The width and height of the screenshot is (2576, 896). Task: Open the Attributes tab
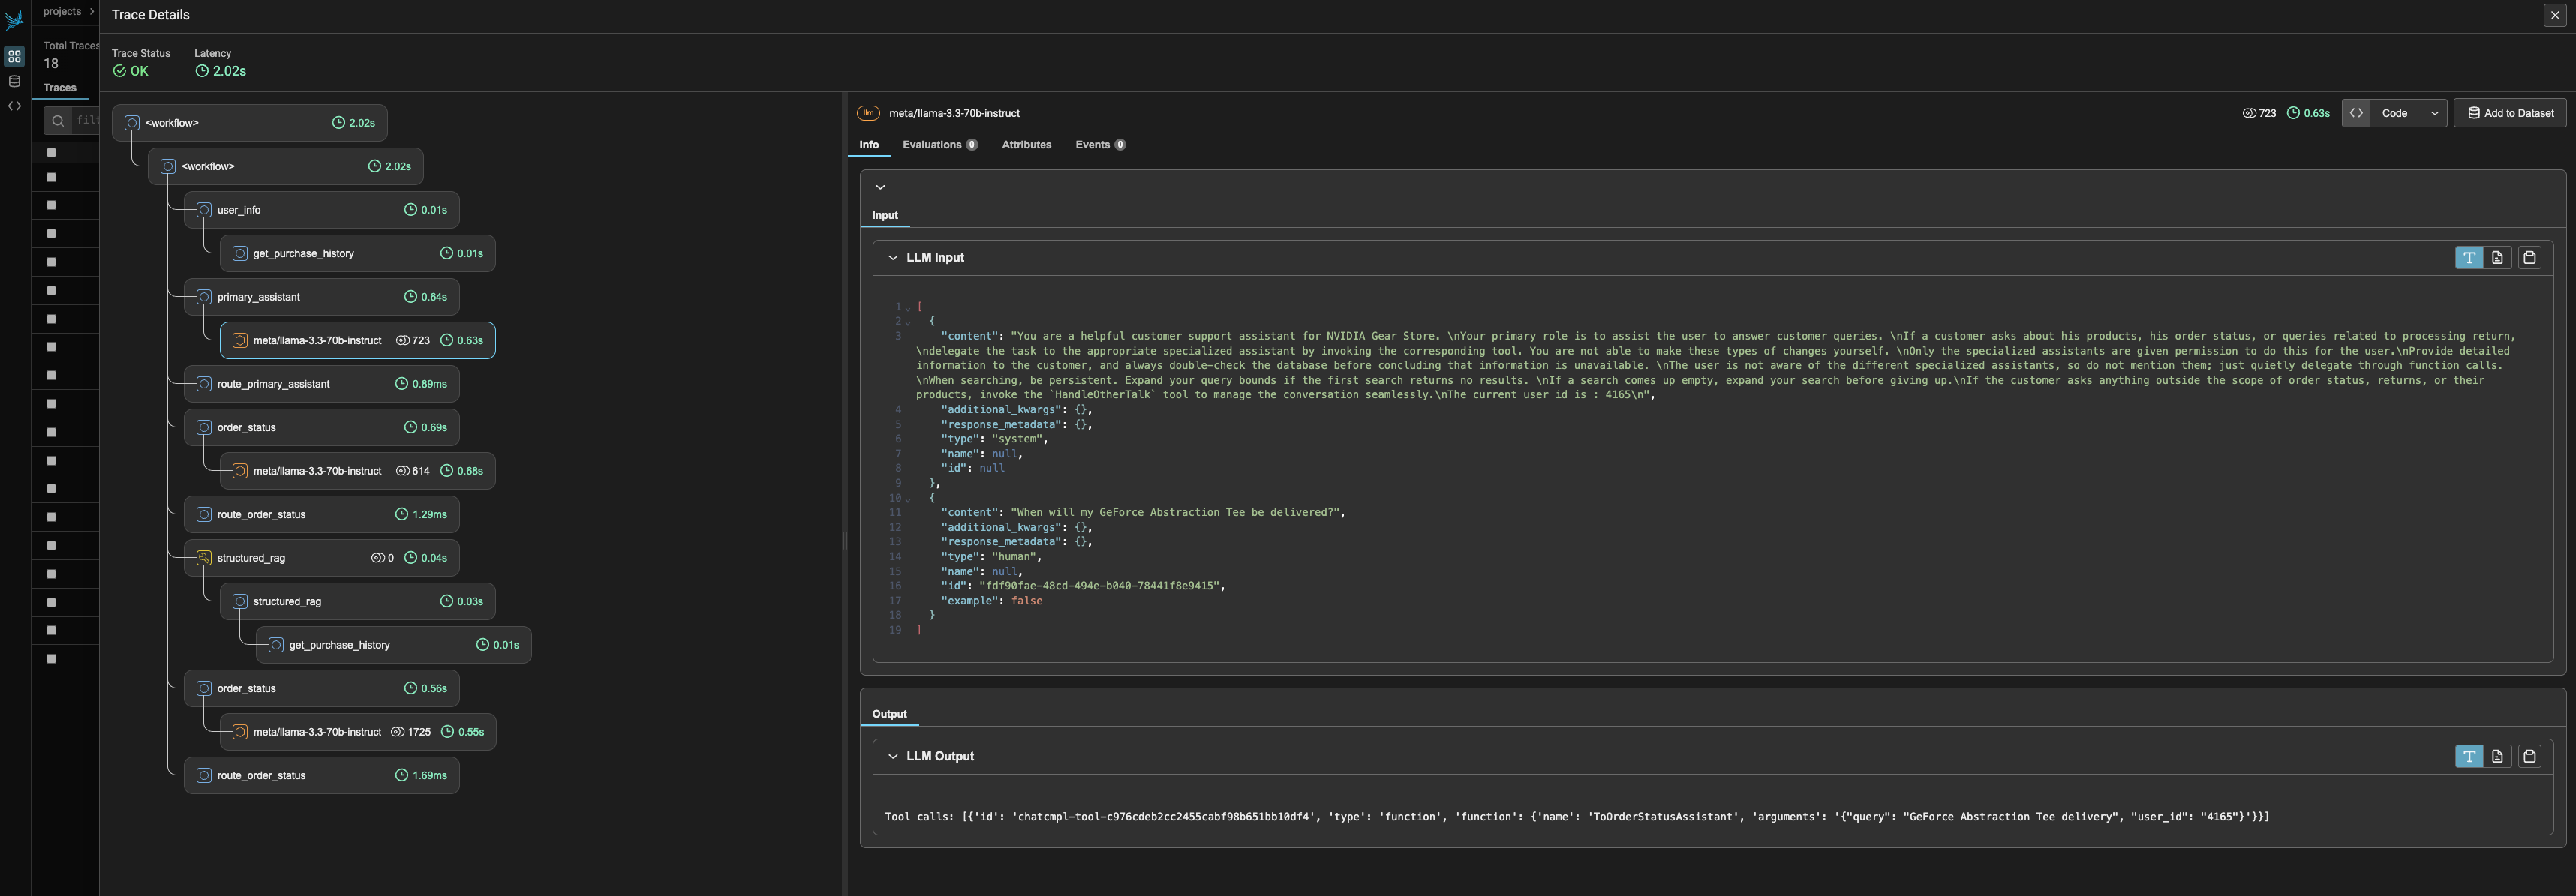coord(1026,145)
